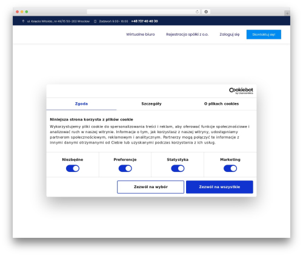The width and height of the screenshot is (303, 256).
Task: Open the Wirtualne biuro menu item
Action: tap(141, 34)
